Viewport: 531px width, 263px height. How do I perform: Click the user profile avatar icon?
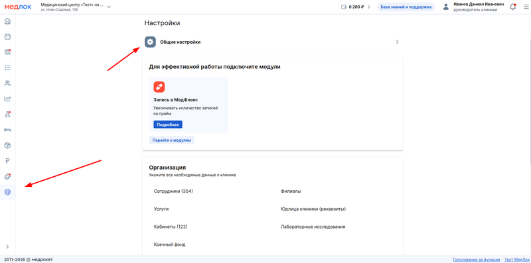(446, 7)
